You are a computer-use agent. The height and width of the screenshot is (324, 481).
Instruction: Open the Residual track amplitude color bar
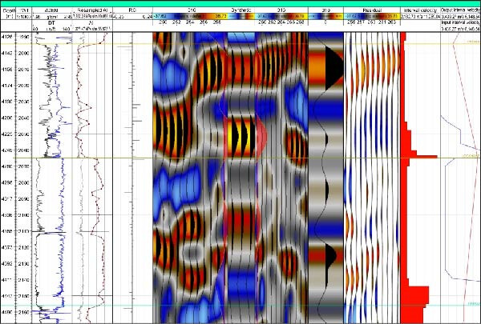pyautogui.click(x=371, y=16)
